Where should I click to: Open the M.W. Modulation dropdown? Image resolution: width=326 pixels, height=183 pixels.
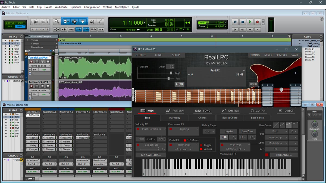(277, 143)
